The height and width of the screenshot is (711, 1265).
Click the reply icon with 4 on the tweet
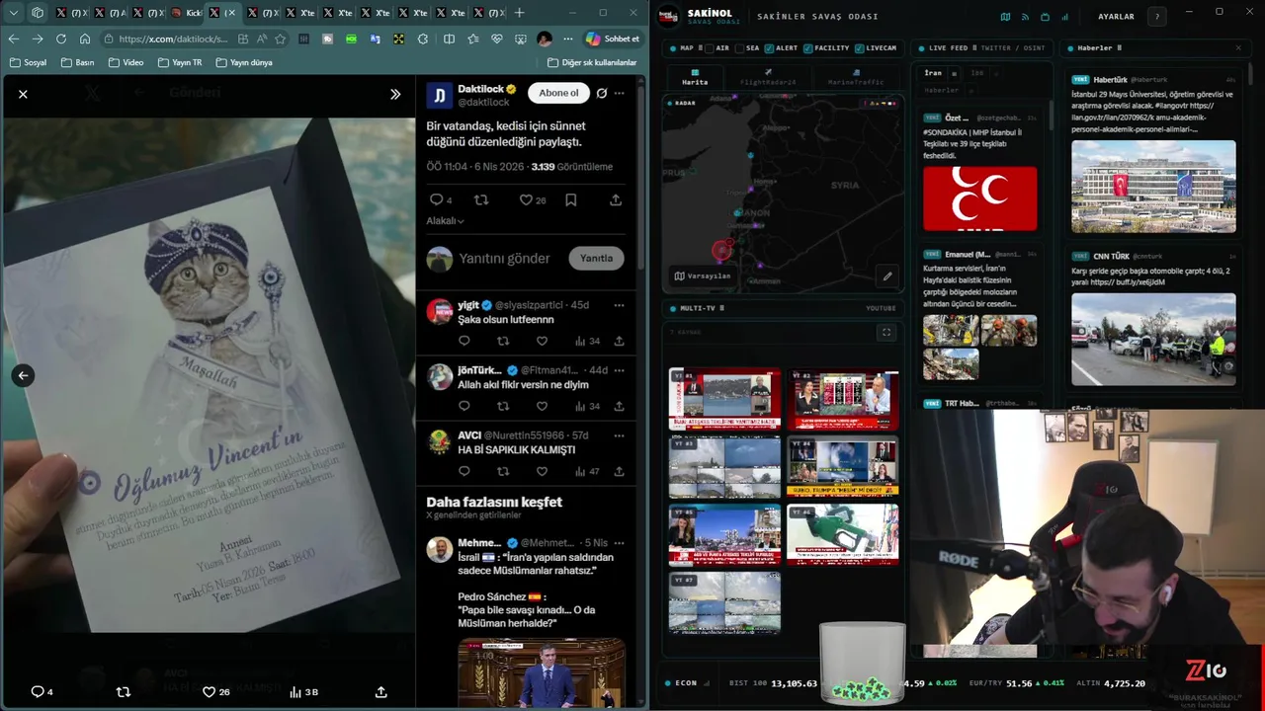tap(440, 199)
